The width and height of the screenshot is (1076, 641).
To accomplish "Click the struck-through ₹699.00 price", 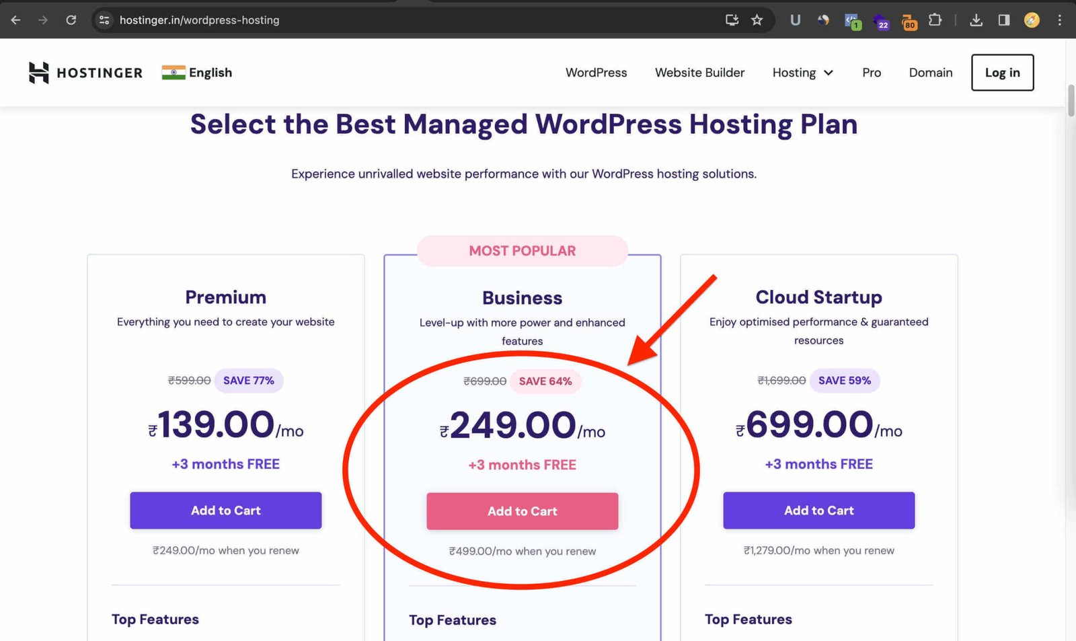I will (485, 381).
